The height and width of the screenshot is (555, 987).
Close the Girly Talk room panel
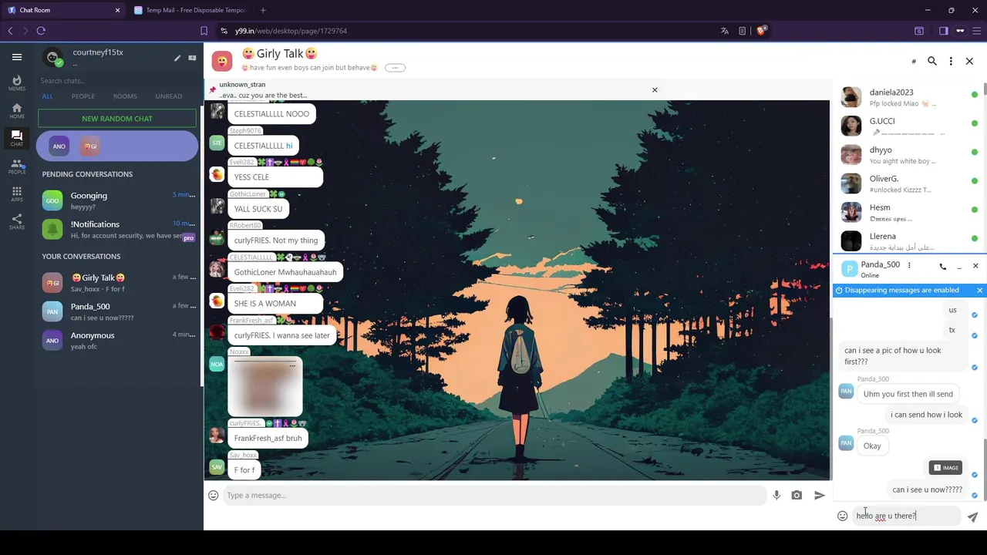pyautogui.click(x=969, y=61)
